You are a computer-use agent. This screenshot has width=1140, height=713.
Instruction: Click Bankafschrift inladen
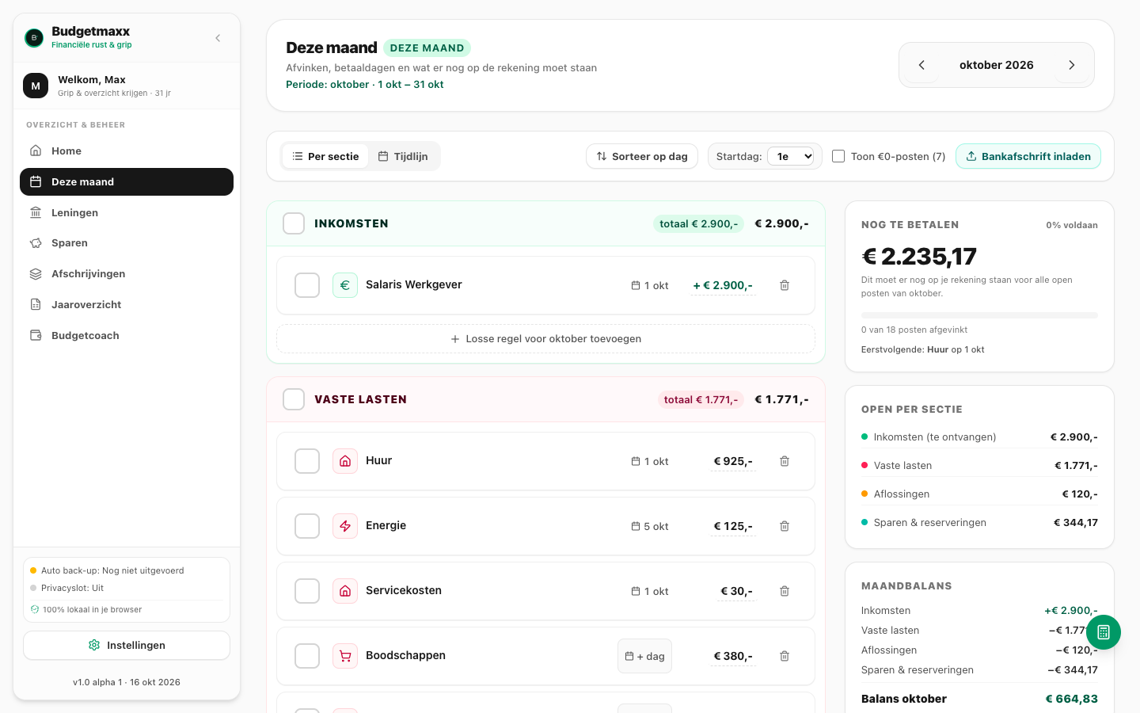(1028, 156)
